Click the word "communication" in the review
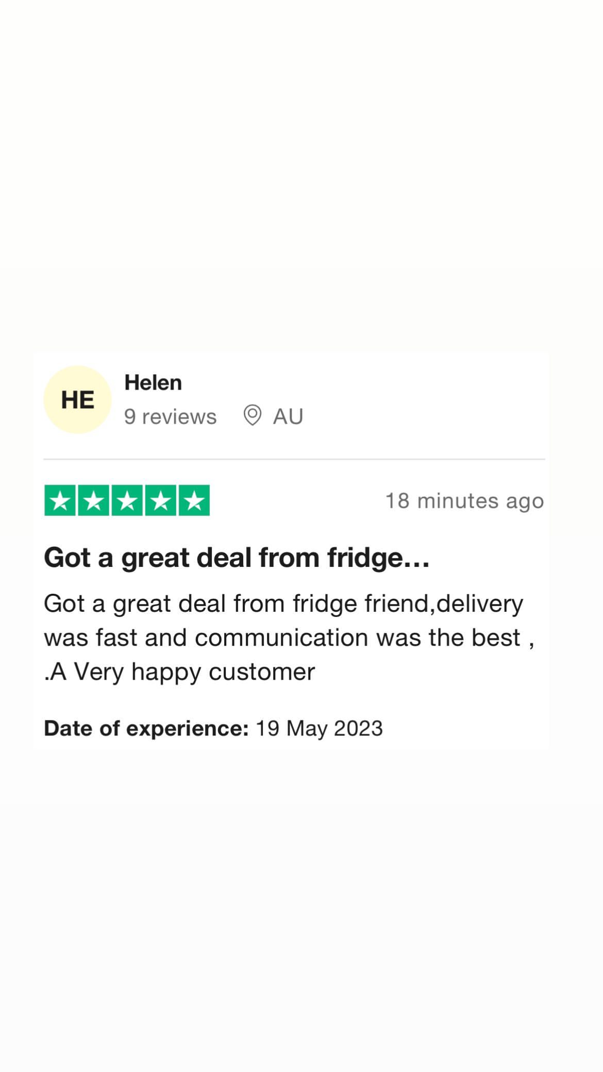The image size is (603, 1072). [281, 638]
